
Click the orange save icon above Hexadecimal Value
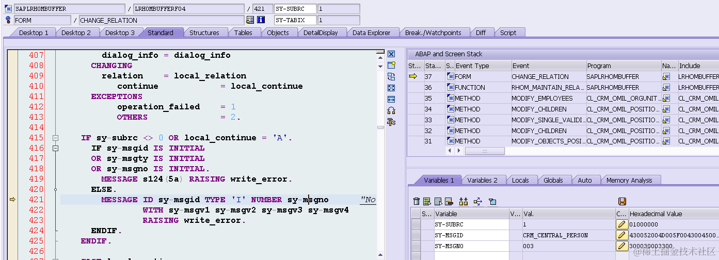[x=622, y=201]
